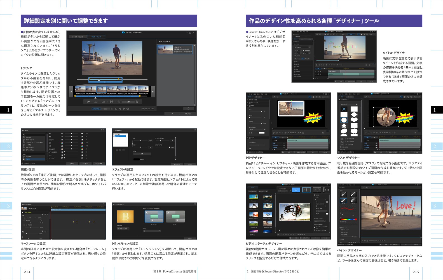Click the trash icon under the segment list
The image size is (443, 280).
tap(188, 109)
